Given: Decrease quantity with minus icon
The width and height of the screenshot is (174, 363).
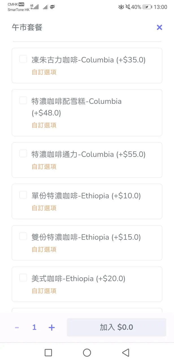Looking at the screenshot, I should click(x=17, y=328).
